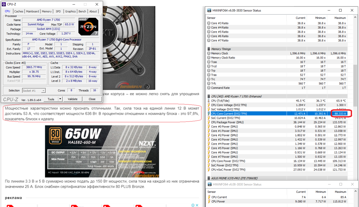Click the ASUS PRIME X370-PRO section icon
This screenshot has height=207, width=359.
209,178
